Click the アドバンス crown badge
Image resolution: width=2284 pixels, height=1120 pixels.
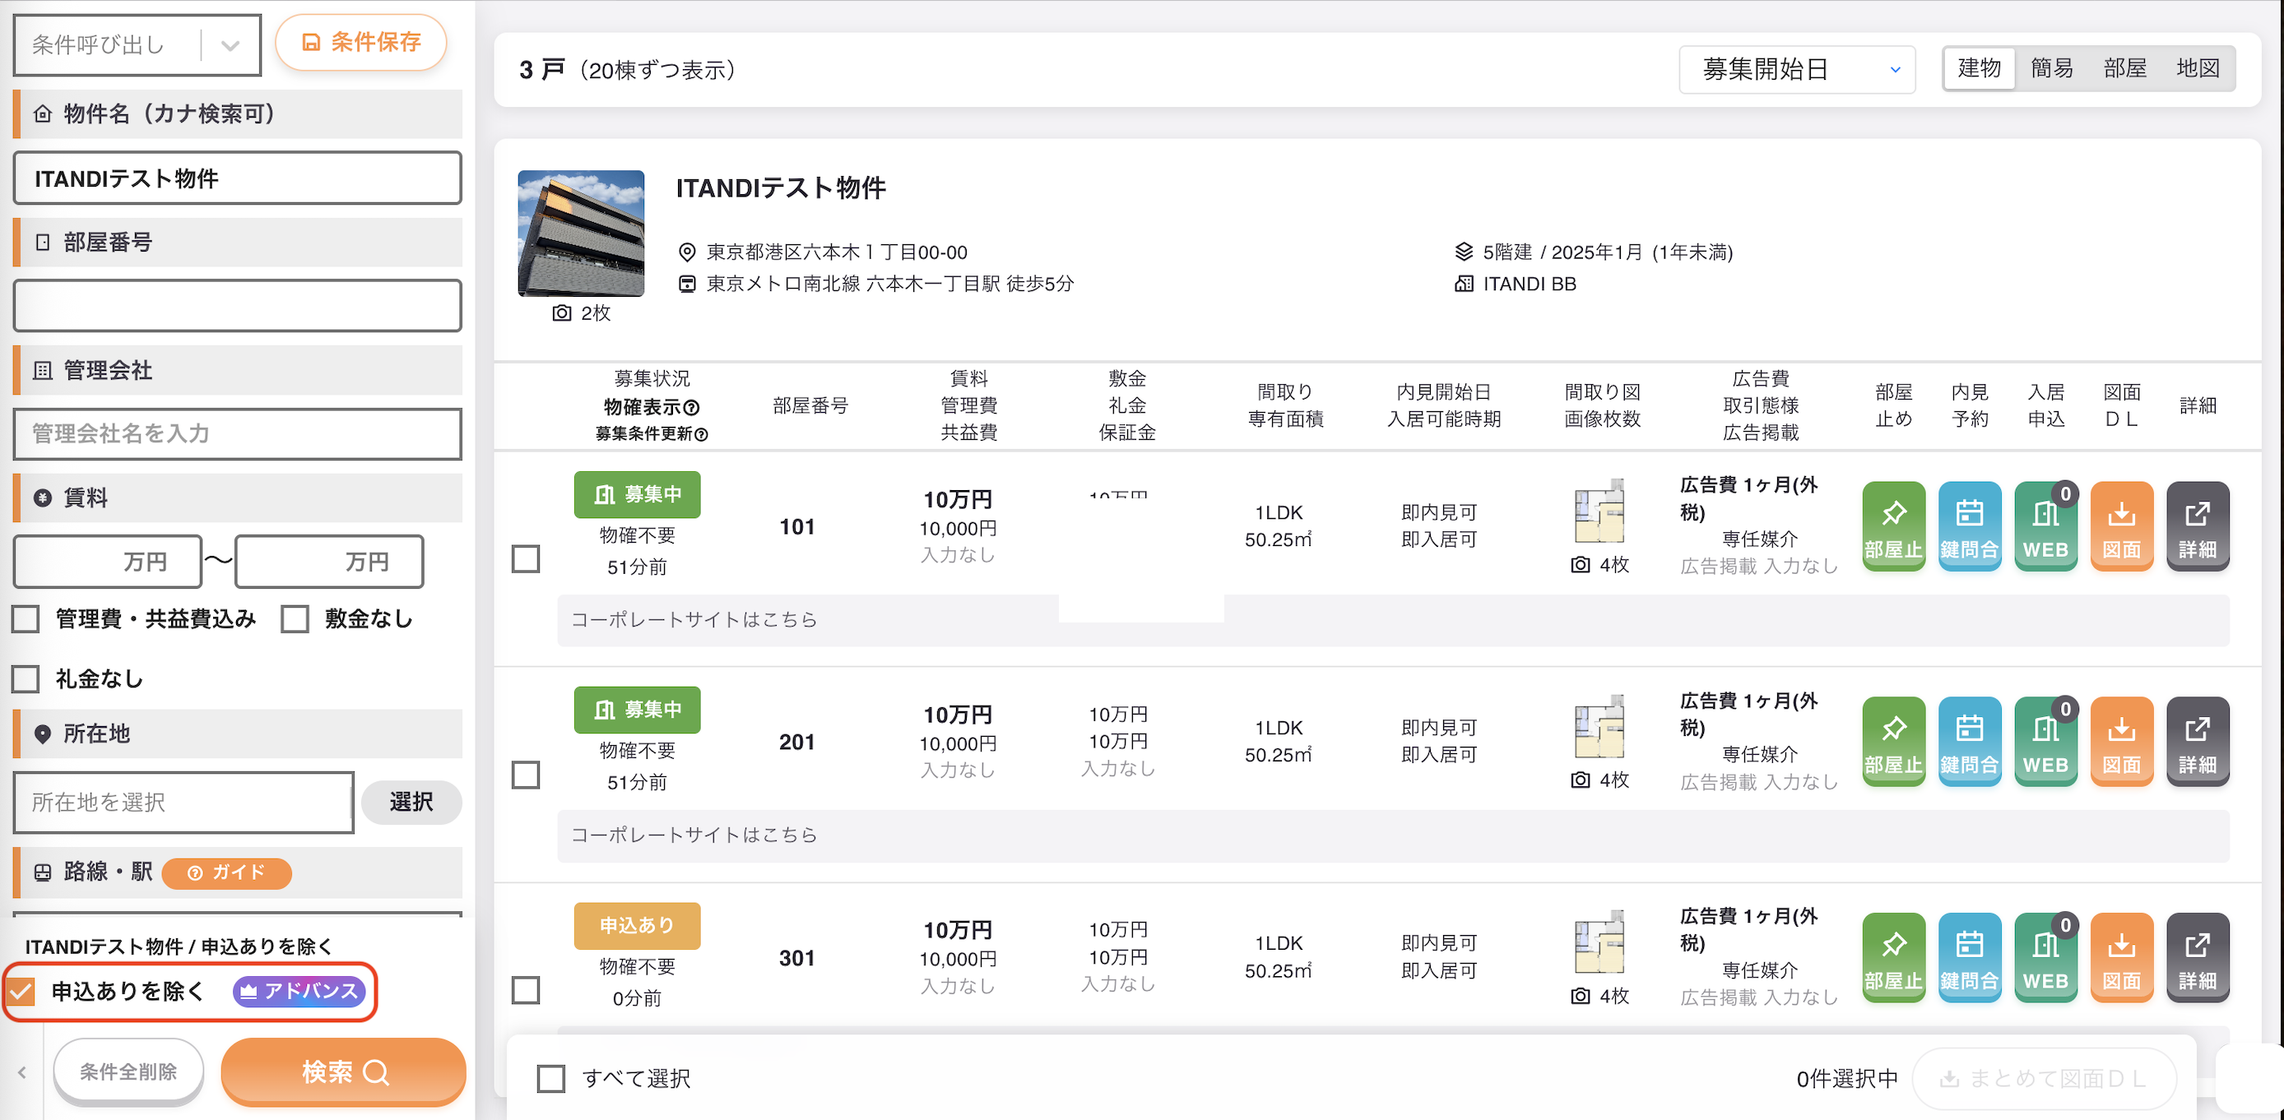pyautogui.click(x=299, y=991)
